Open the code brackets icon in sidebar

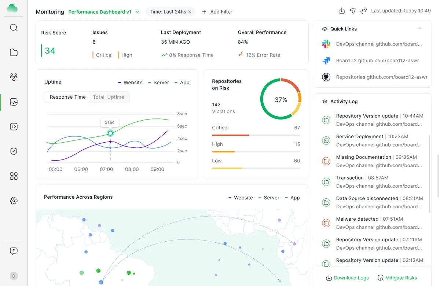click(14, 126)
